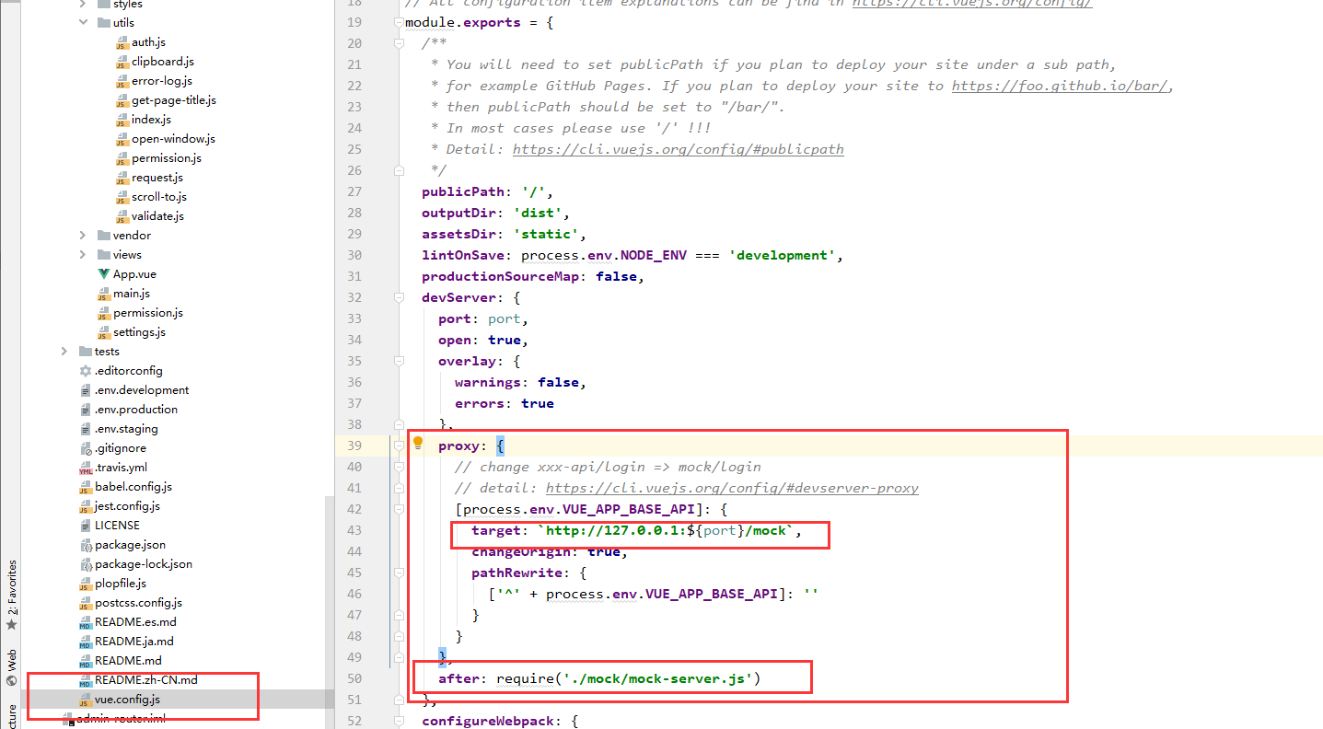Expand the tests folder
This screenshot has height=729, width=1323.
coord(64,352)
